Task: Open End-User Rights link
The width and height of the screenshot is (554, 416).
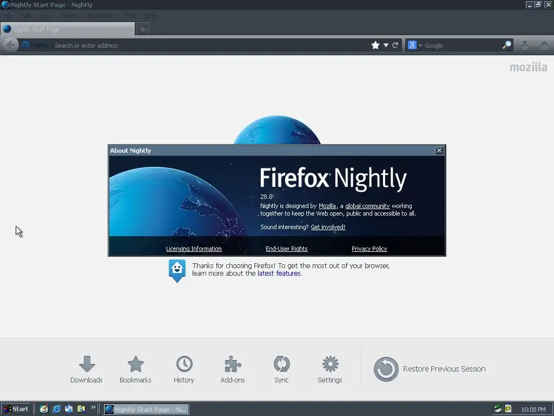Action: 287,249
